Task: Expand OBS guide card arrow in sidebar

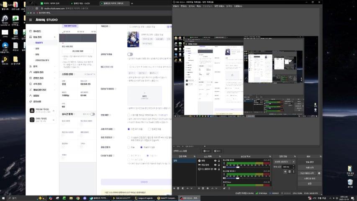Action: tap(54, 120)
